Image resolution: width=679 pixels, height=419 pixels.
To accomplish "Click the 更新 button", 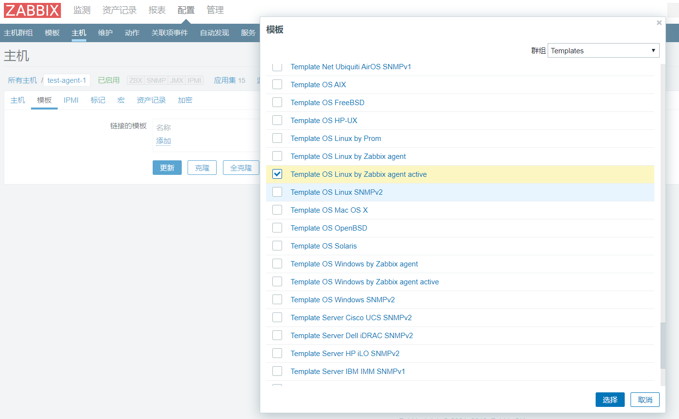I will [x=167, y=168].
